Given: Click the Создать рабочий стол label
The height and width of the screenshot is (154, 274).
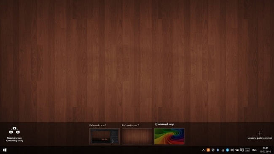Looking at the screenshot, I should tap(260, 138).
